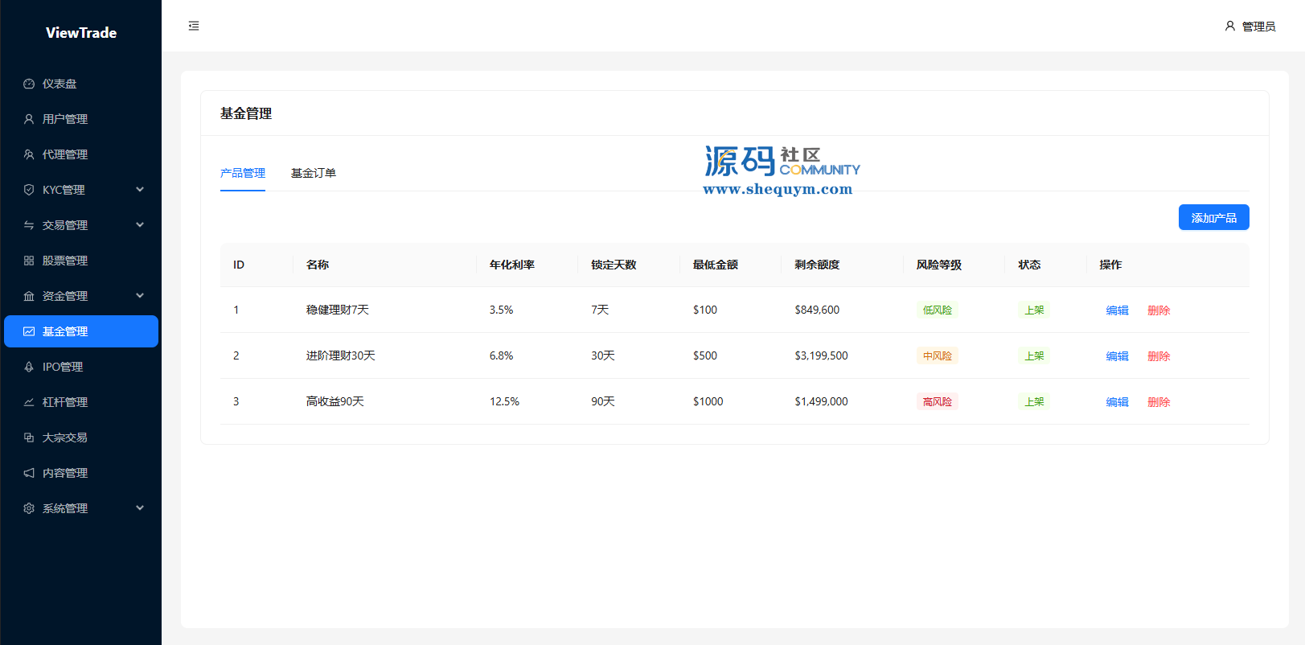Delete the 高收益90天 product
Image resolution: width=1305 pixels, height=645 pixels.
coord(1159,402)
